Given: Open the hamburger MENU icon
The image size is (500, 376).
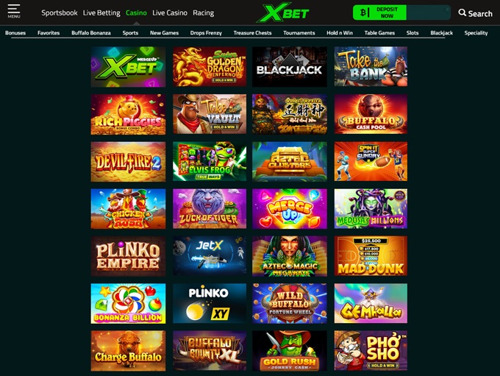Looking at the screenshot, I should (14, 12).
